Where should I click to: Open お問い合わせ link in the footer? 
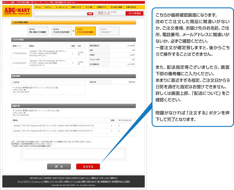[x=92, y=181]
